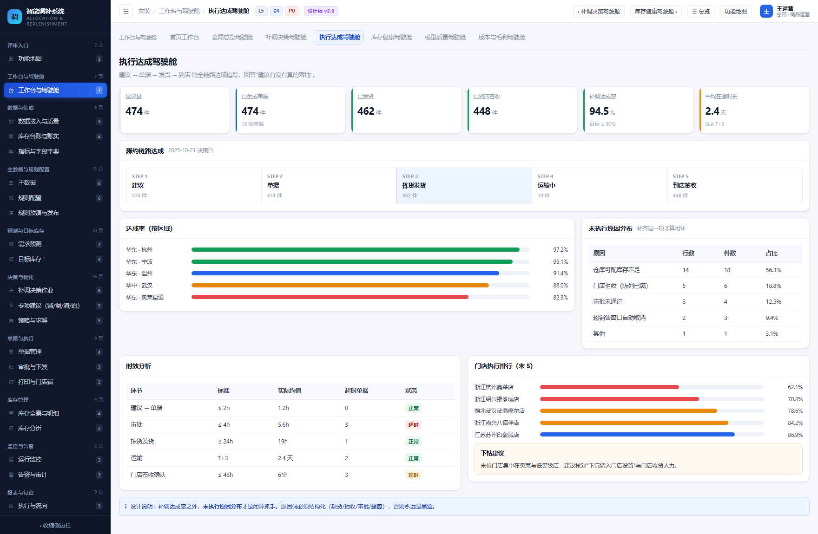818x534 pixels.
Task: Open 库存台账与账实 sidebar item
Action: point(55,137)
